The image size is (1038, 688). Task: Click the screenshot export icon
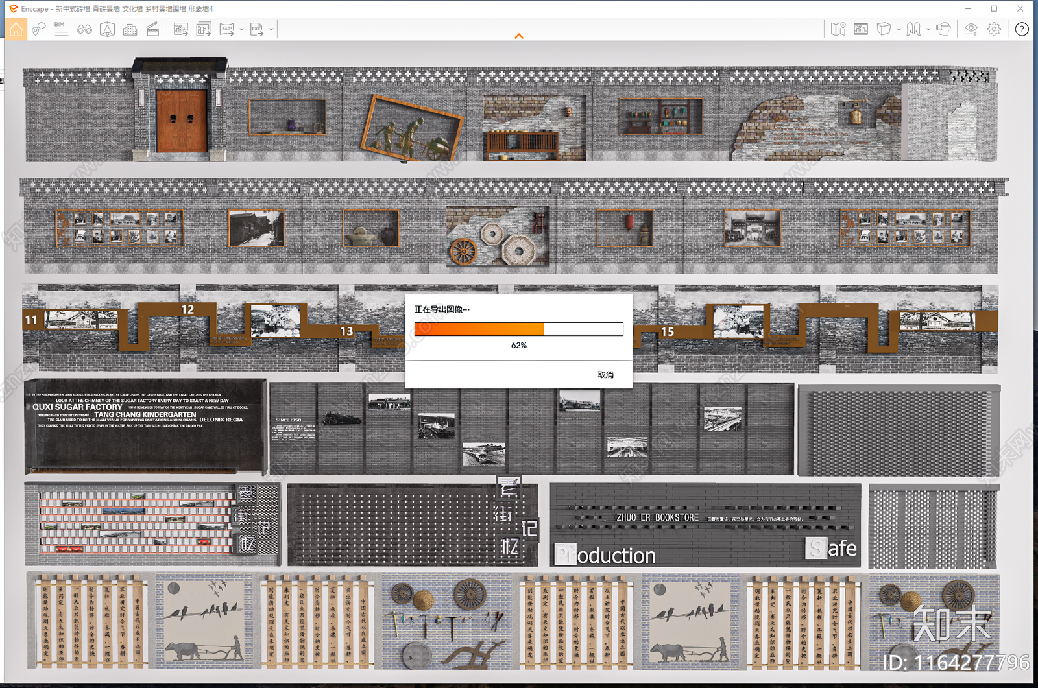(181, 29)
